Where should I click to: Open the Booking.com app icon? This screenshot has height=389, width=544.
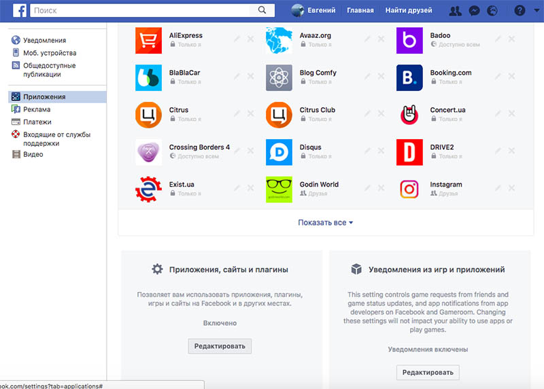click(409, 77)
